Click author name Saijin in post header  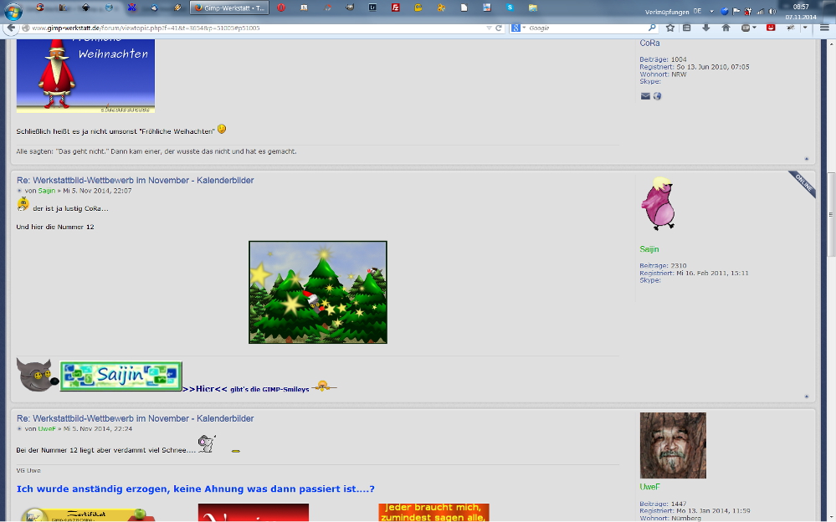tap(46, 191)
